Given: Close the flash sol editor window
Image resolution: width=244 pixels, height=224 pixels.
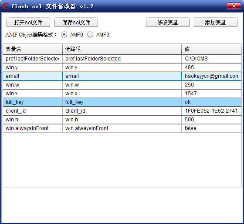Looking at the screenshot, I should (x=234, y=6).
